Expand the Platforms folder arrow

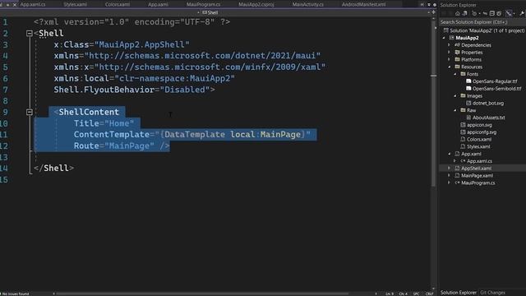(450, 59)
